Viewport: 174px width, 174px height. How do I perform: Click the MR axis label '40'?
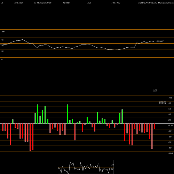170,114
